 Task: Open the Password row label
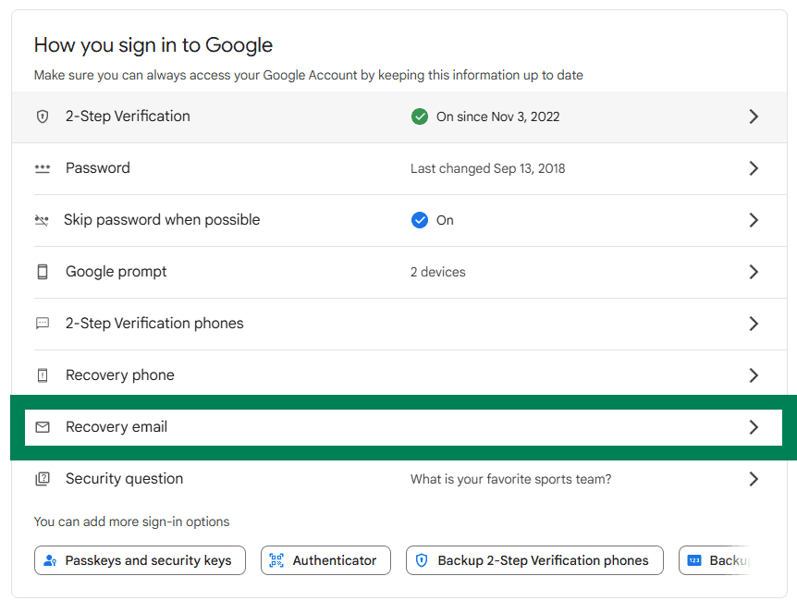pos(98,168)
